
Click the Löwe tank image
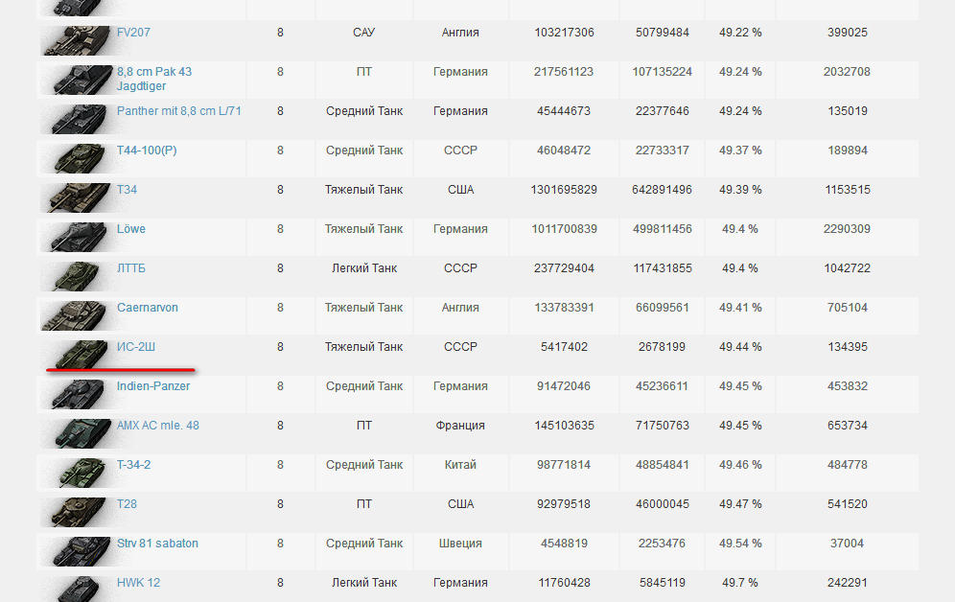click(77, 237)
